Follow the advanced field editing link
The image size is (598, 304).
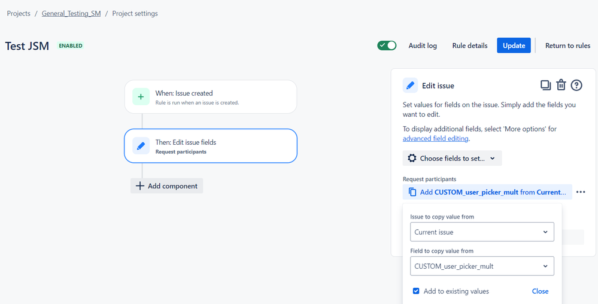point(435,139)
